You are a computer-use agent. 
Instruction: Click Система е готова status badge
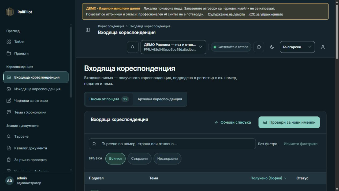[231, 47]
